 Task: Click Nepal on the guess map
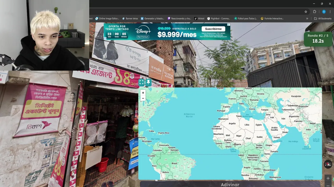click(x=313, y=123)
